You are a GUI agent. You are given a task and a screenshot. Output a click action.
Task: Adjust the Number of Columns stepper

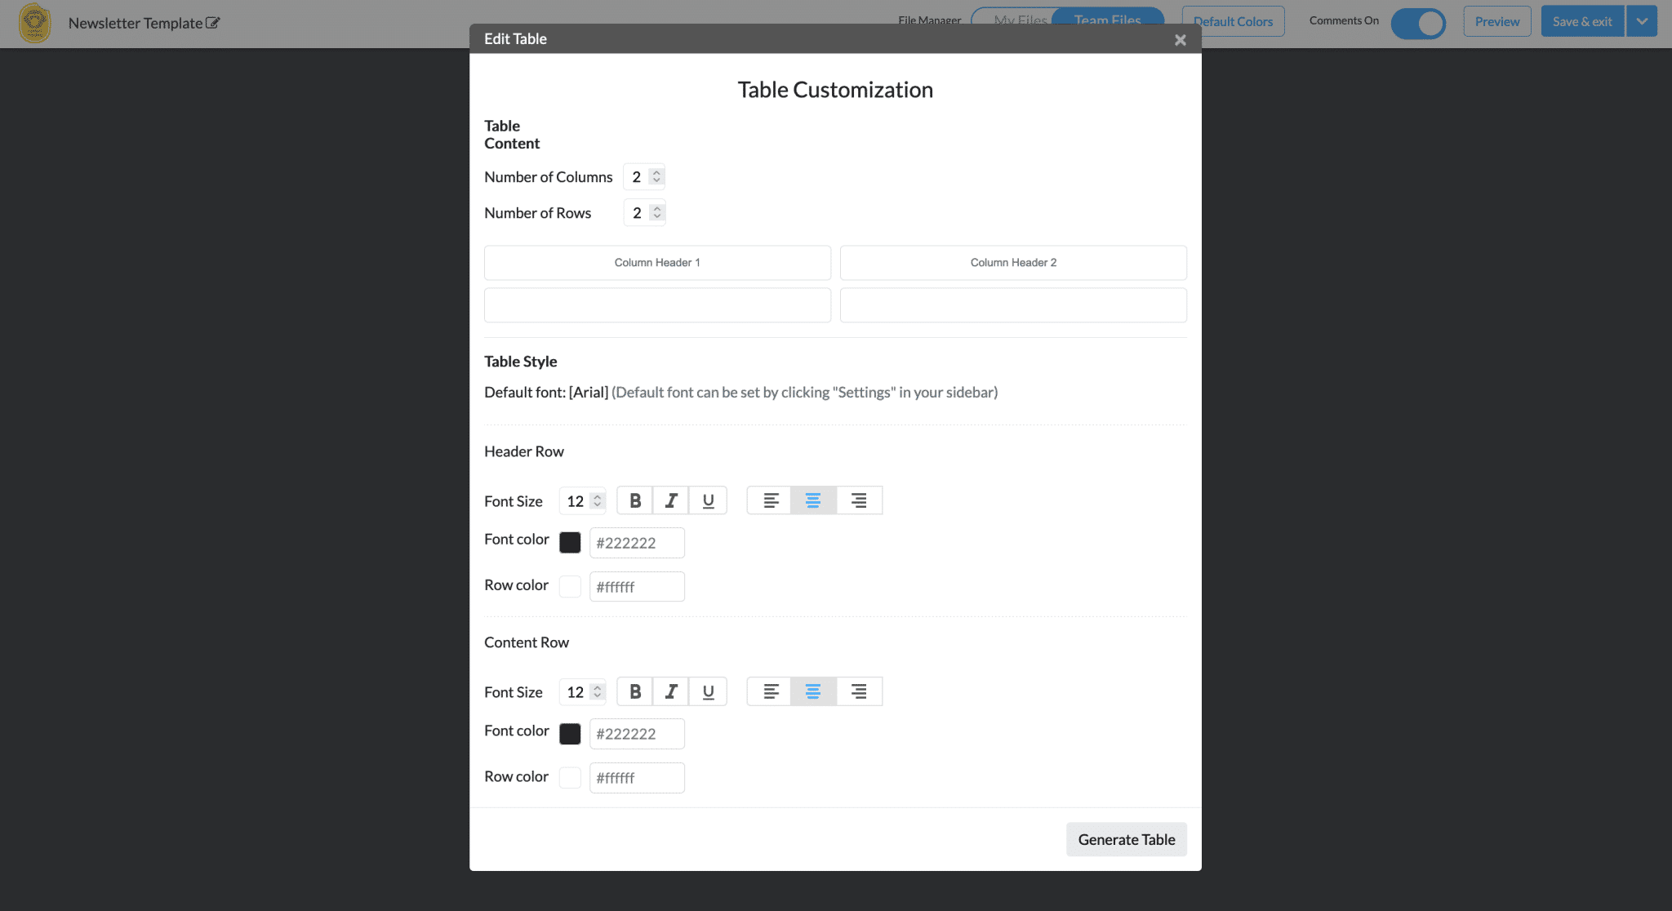coord(656,176)
